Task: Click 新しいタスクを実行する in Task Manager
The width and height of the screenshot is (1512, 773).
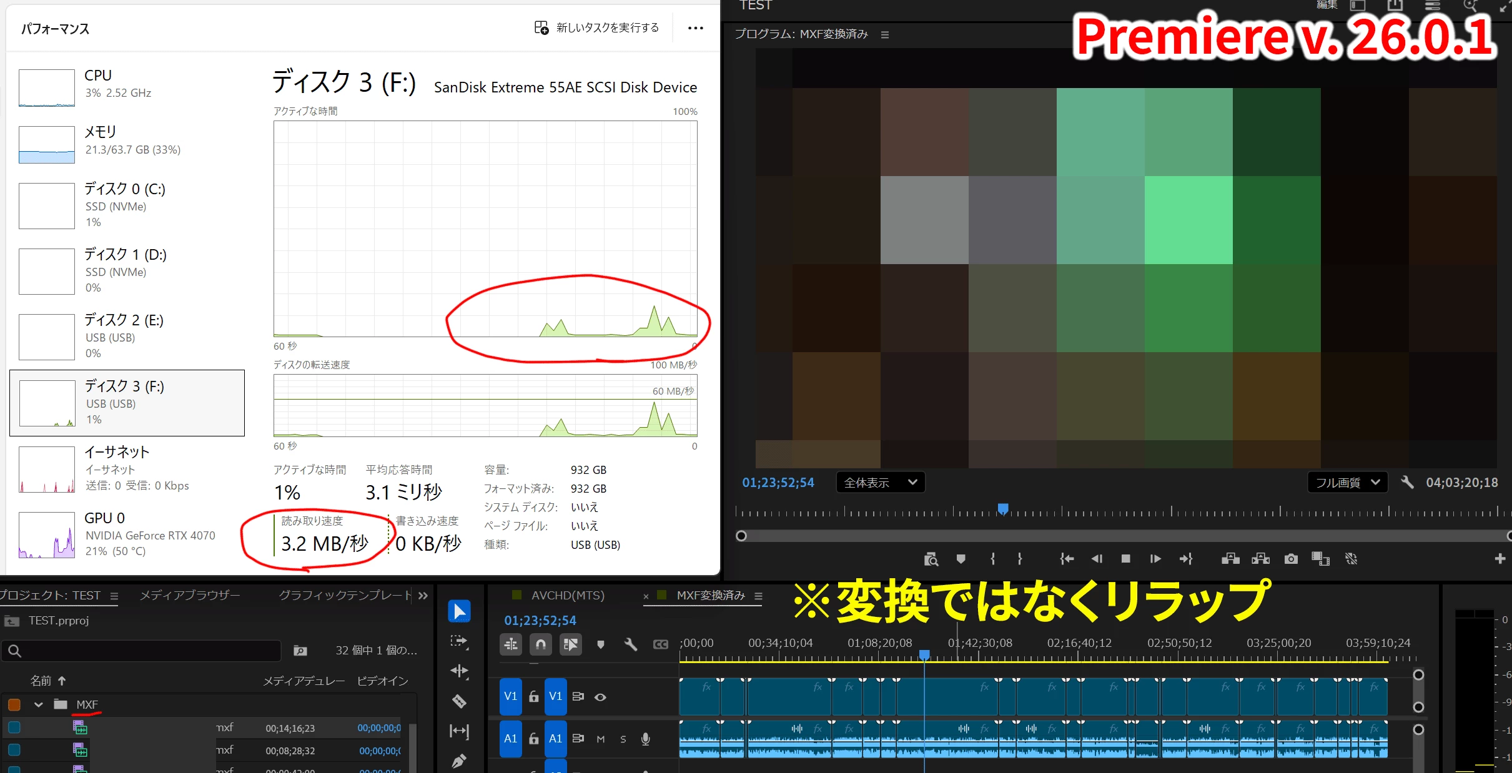Action: point(596,28)
